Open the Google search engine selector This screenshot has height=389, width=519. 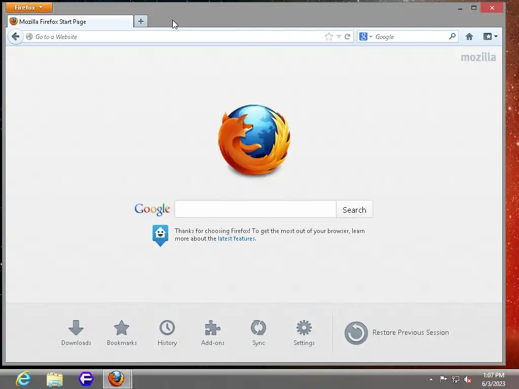pyautogui.click(x=366, y=36)
